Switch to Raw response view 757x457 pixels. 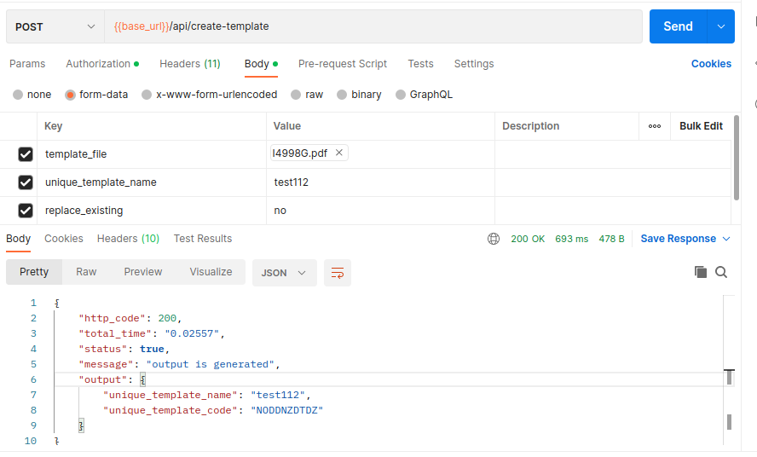tap(86, 272)
